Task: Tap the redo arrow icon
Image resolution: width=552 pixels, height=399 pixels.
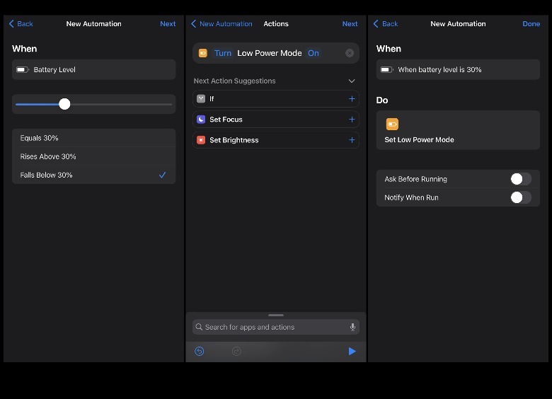Action: (236, 351)
